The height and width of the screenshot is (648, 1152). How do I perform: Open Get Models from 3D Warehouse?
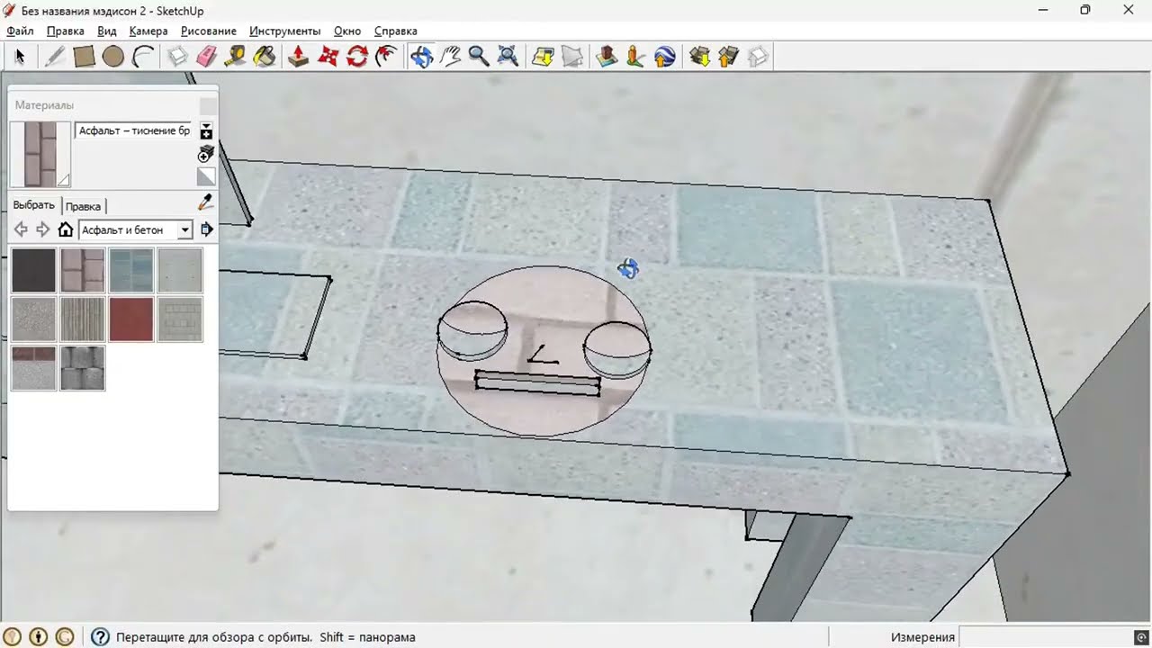point(700,57)
